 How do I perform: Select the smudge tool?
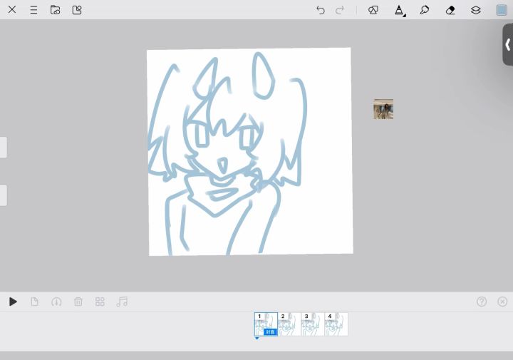425,10
